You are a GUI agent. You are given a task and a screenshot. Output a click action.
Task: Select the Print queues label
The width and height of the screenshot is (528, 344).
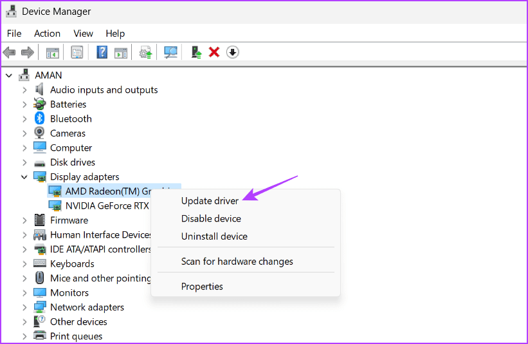point(76,336)
